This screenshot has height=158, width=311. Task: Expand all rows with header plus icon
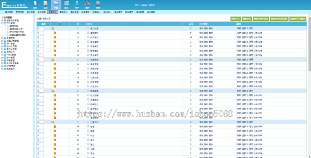[60, 24]
